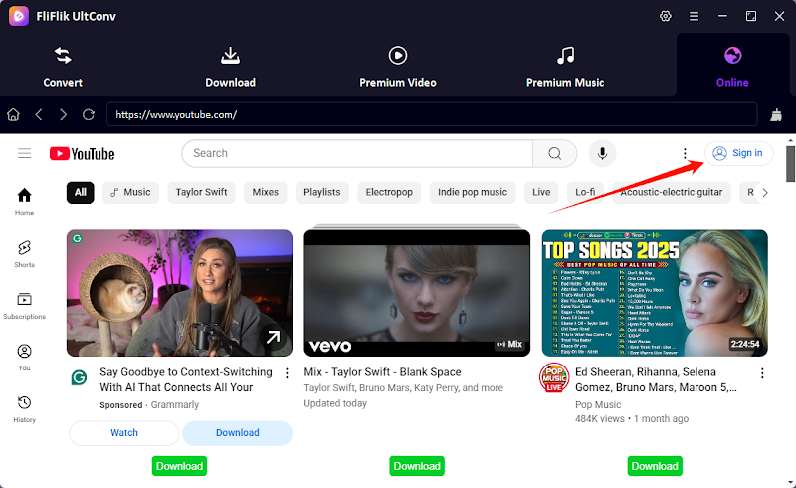Select the Music filter chip
This screenshot has height=488, width=796.
click(130, 192)
